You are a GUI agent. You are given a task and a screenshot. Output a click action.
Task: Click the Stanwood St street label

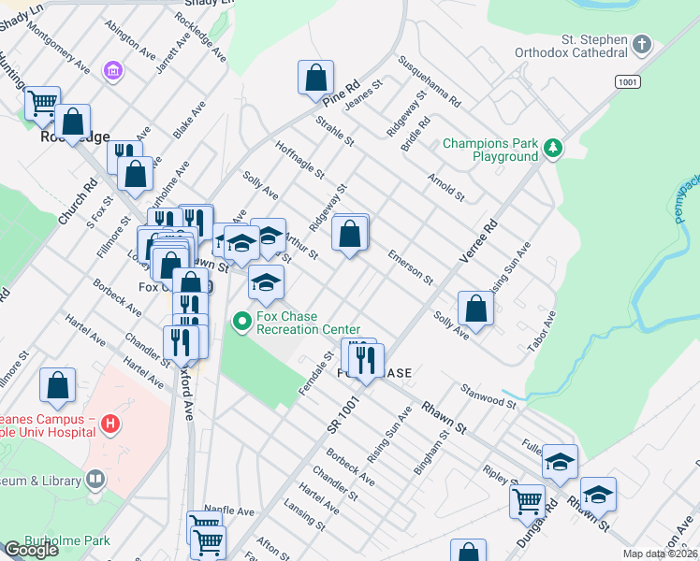point(488,396)
